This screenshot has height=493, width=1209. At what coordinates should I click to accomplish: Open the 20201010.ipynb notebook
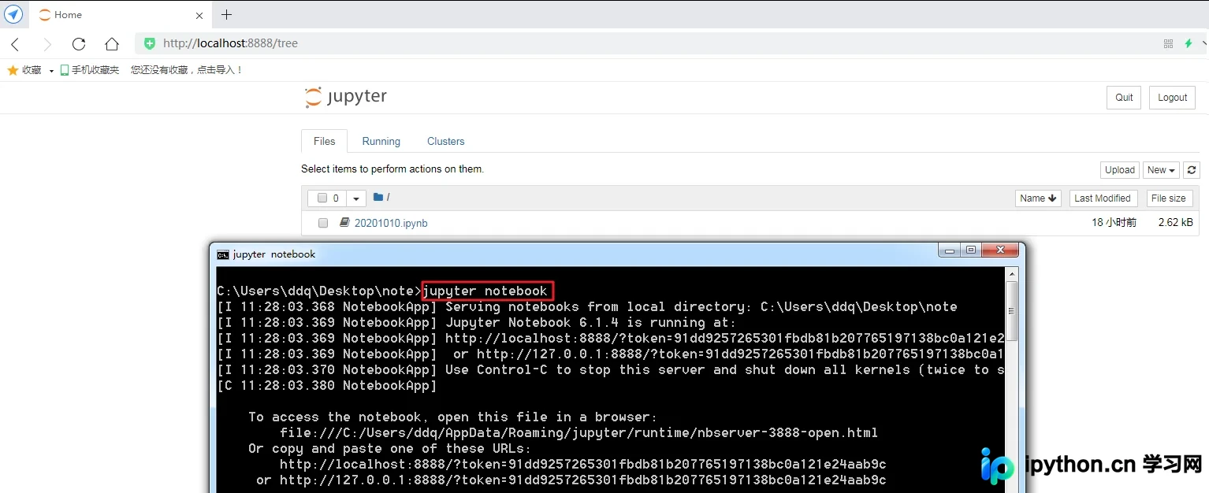391,224
